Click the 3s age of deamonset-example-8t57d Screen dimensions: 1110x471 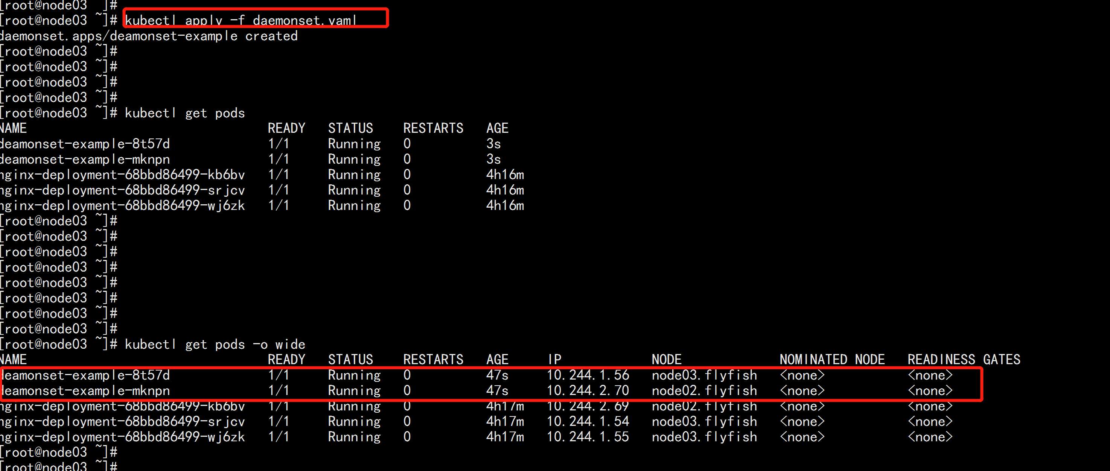[493, 143]
